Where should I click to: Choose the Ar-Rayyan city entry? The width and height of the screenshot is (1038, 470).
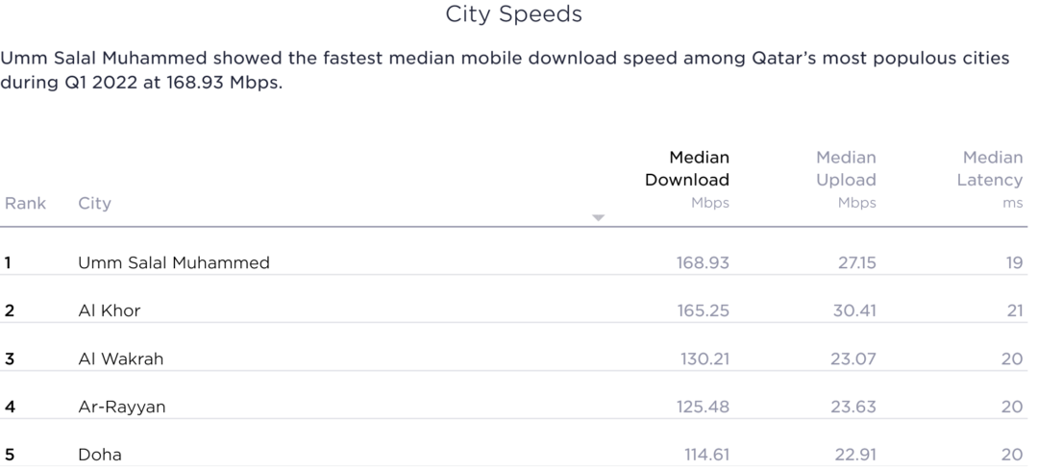(121, 407)
